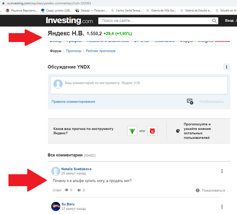
Task: Open Natalia Svetlakova comment options menu
Action: [222, 171]
